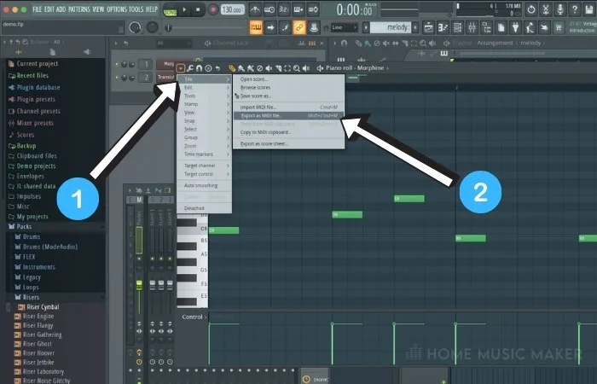Viewport: 597px width, 384px height.
Task: Open the piano roll menu arrow button
Action: pyautogui.click(x=181, y=68)
